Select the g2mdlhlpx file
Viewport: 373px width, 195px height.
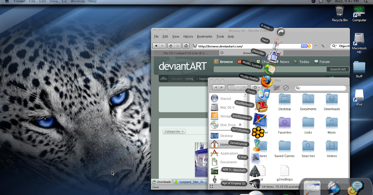[284, 173]
